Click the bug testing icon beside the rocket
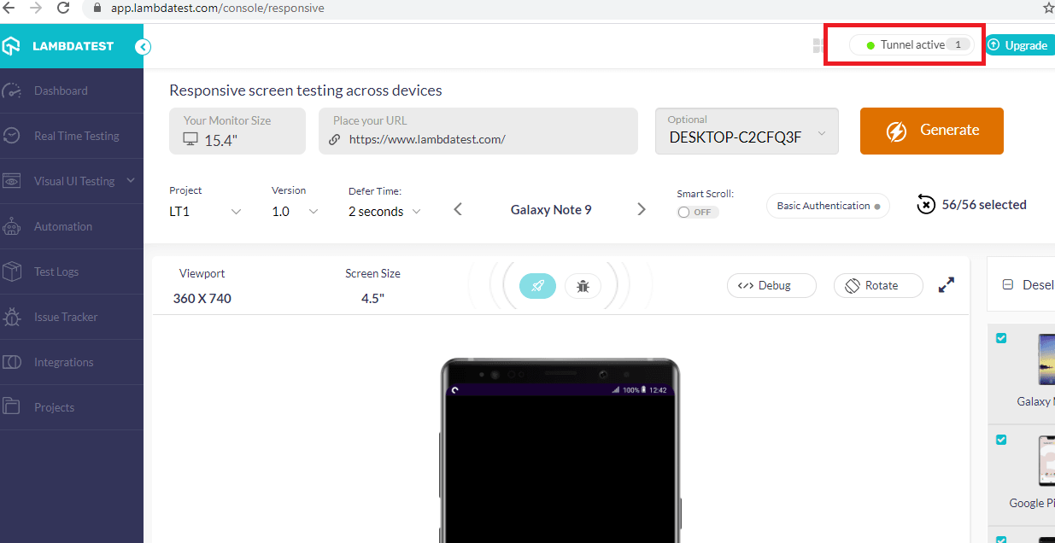1055x543 pixels. click(x=583, y=285)
